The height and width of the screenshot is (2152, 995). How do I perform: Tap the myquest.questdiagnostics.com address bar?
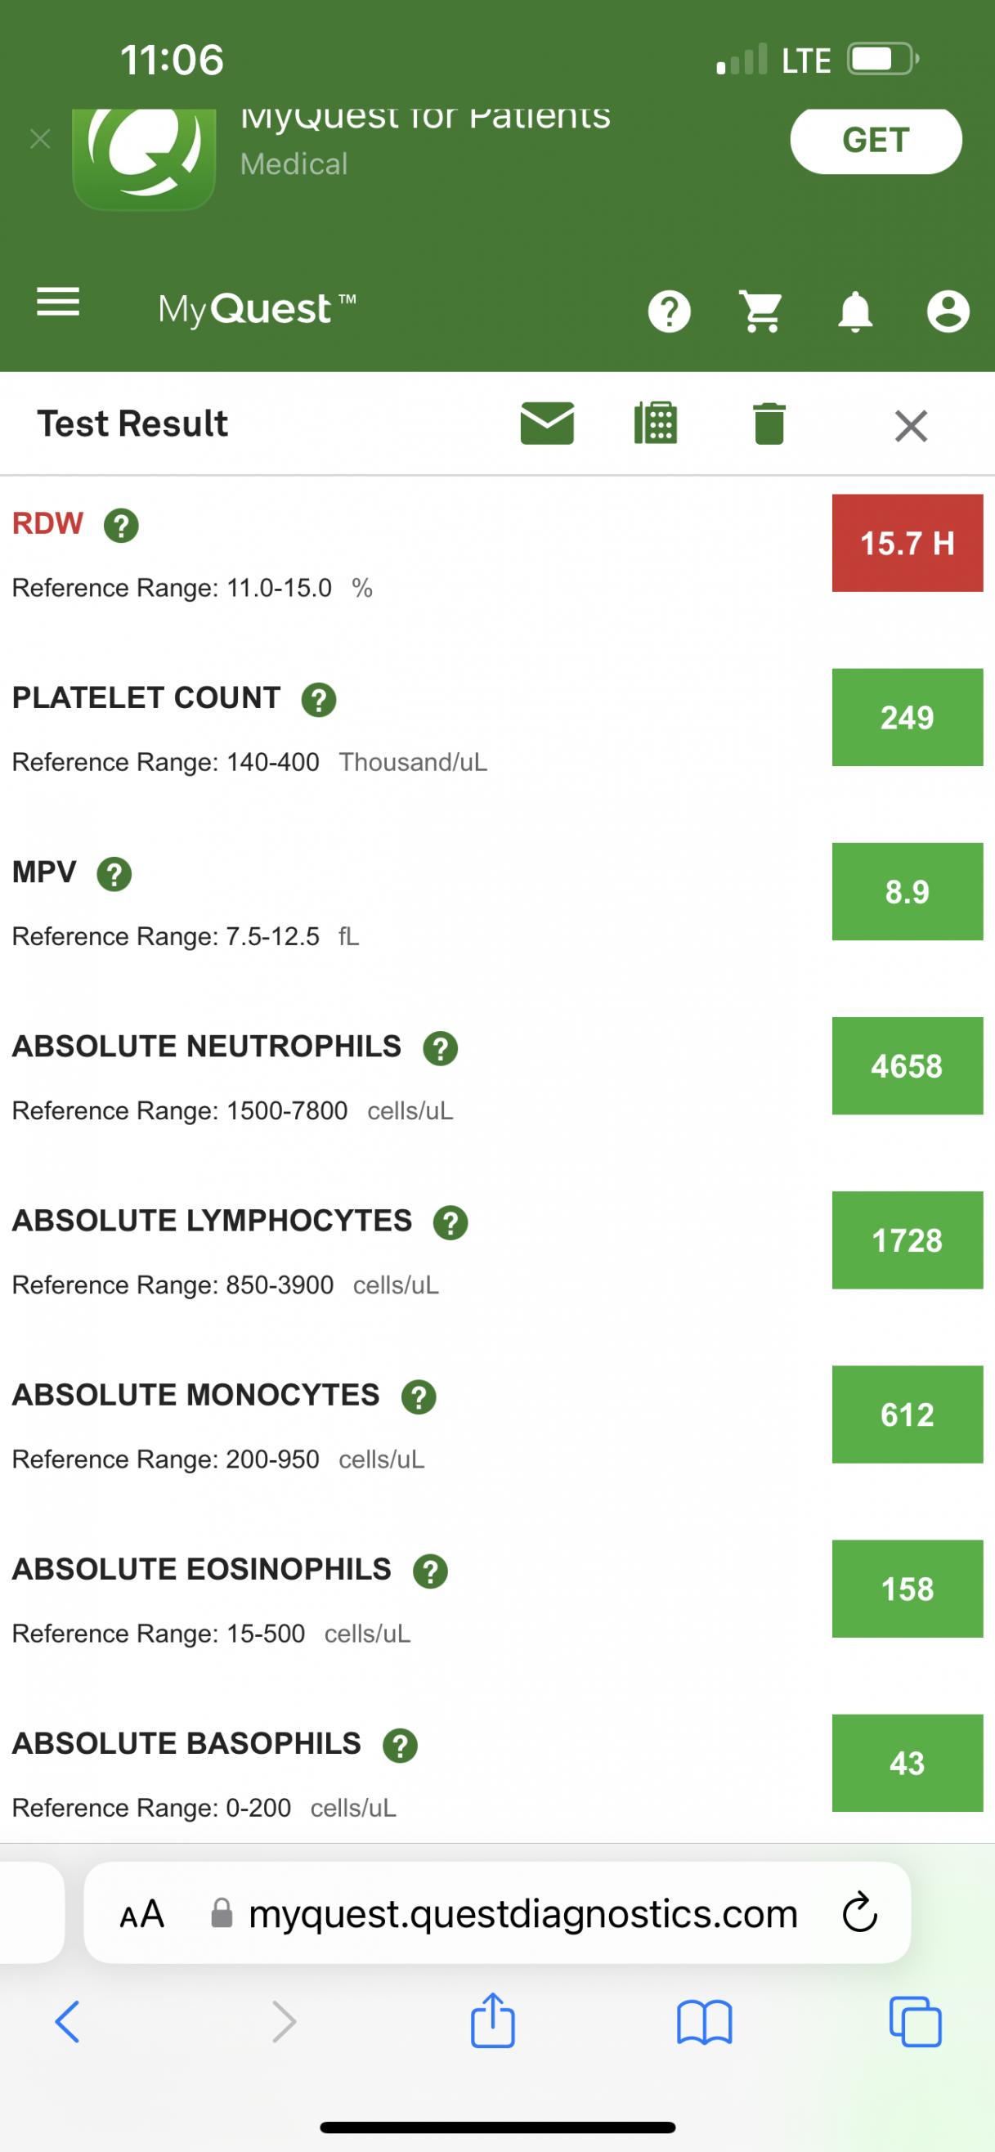[x=522, y=1913]
